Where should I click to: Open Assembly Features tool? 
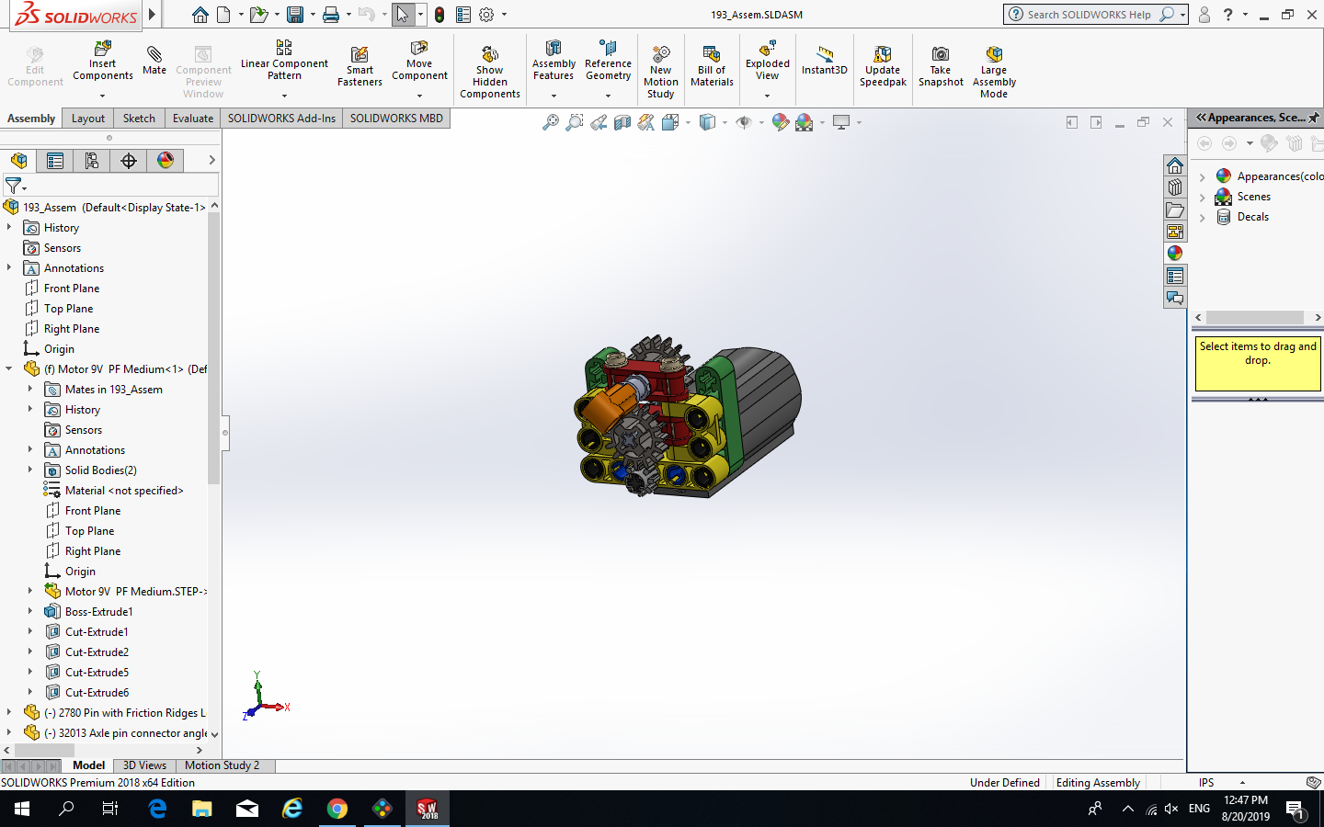[554, 61]
